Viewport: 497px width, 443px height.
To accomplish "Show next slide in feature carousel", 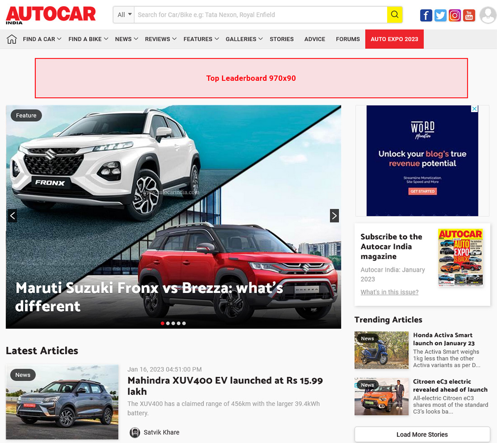I will pyautogui.click(x=334, y=216).
